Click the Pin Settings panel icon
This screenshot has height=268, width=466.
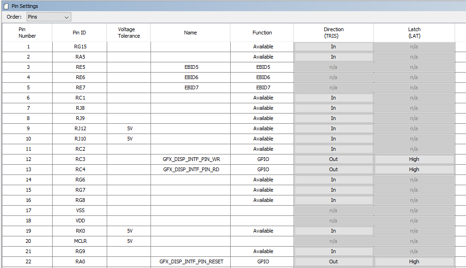click(x=6, y=6)
